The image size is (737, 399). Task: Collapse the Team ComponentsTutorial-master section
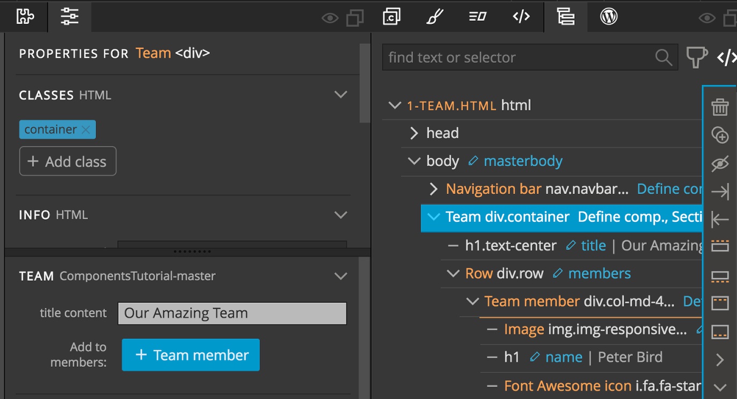point(341,276)
